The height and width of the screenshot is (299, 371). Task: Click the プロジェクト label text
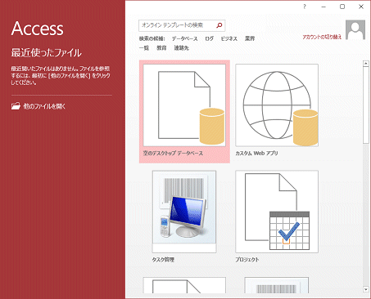coord(247,260)
